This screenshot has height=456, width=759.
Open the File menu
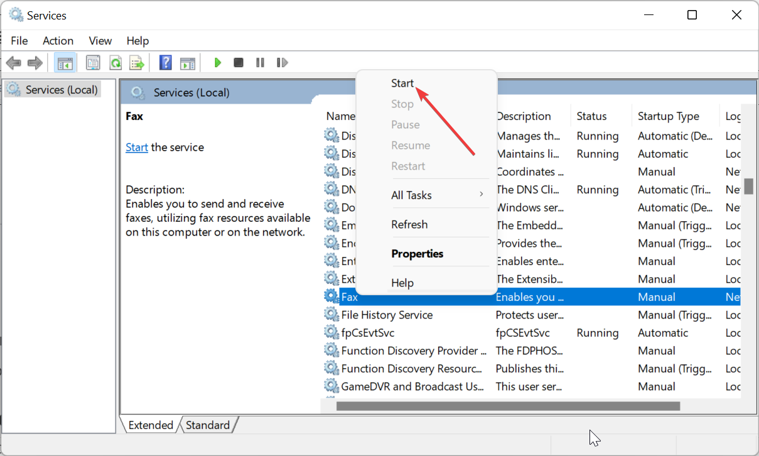coord(19,41)
